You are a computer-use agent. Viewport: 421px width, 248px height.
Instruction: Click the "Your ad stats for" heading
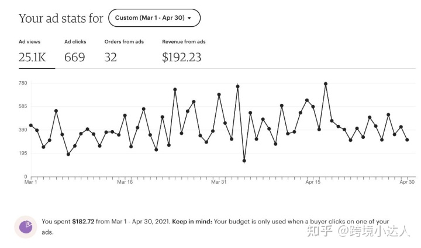tap(61, 18)
